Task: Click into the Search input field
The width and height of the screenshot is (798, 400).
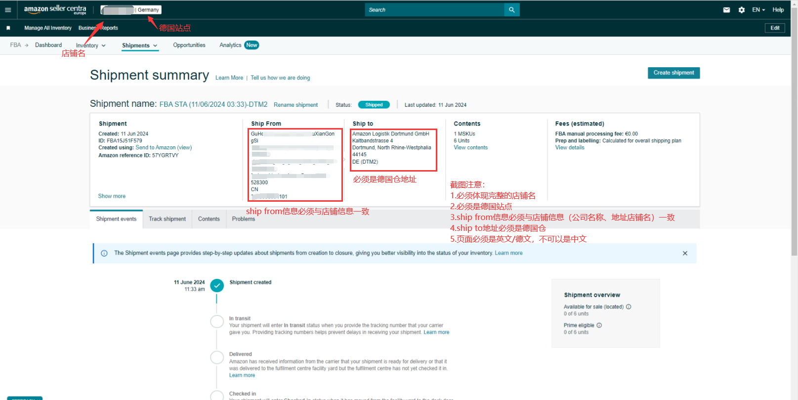Action: pyautogui.click(x=435, y=10)
